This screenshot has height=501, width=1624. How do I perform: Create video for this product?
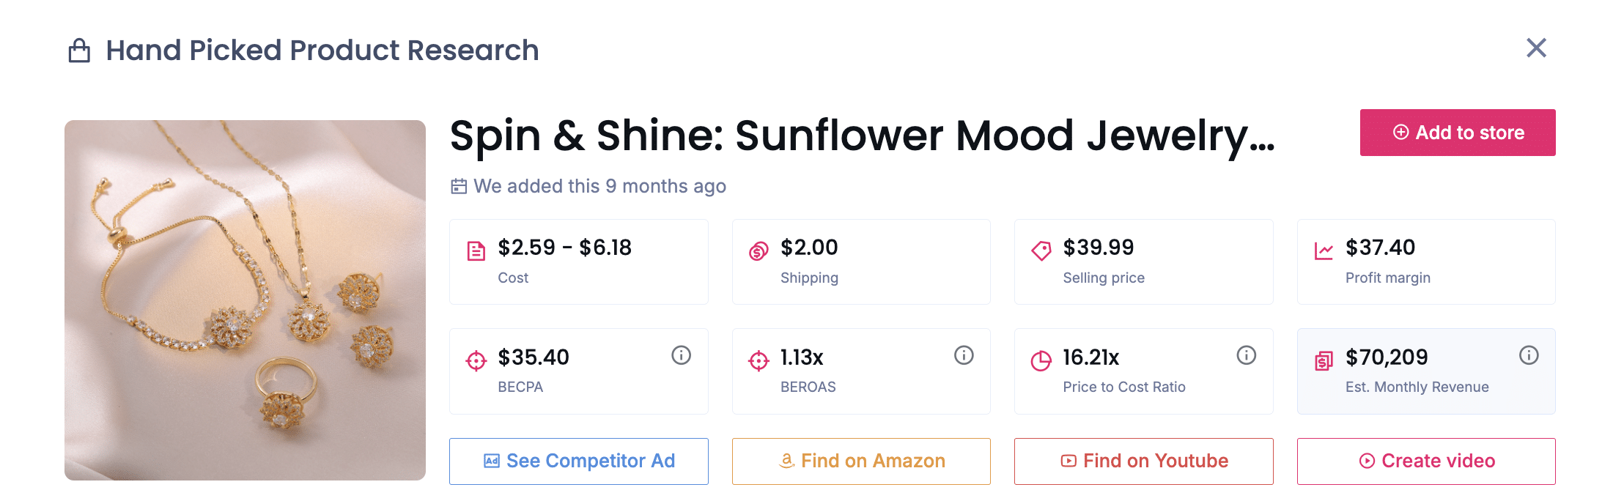1425,461
